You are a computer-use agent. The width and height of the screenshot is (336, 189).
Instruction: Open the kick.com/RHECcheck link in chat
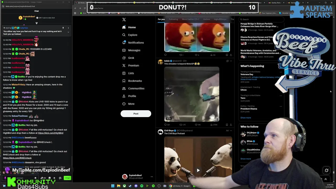17,158
